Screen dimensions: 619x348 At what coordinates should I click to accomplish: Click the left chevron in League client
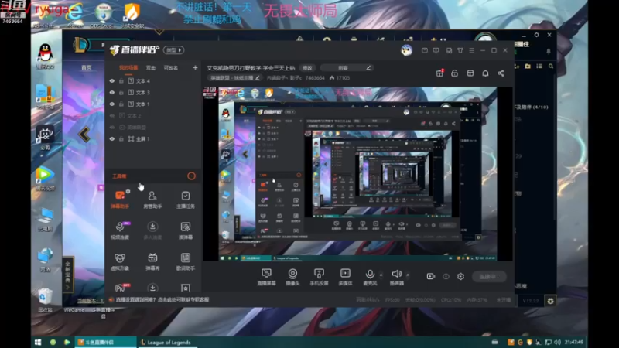84,135
